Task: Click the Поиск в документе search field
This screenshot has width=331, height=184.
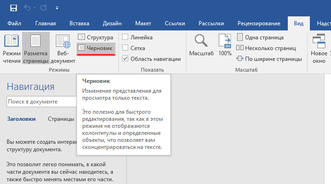Action: 42,102
